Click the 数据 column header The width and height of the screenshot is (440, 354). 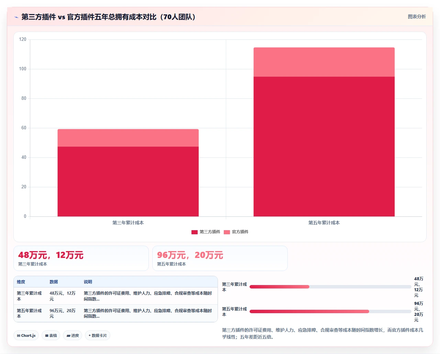coord(54,282)
